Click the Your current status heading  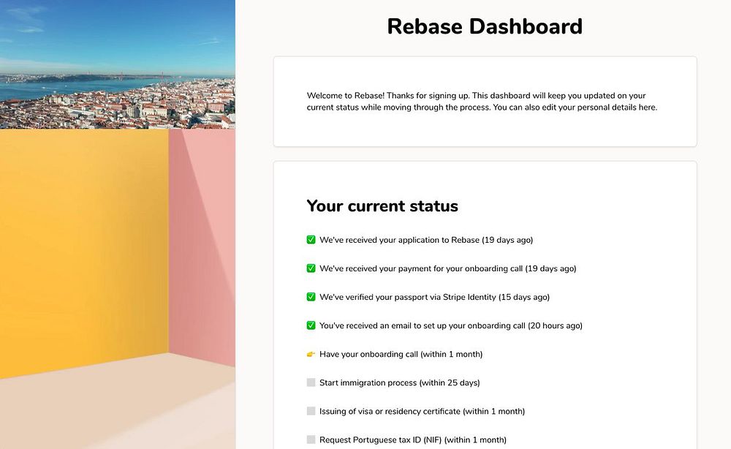pyautogui.click(x=382, y=206)
